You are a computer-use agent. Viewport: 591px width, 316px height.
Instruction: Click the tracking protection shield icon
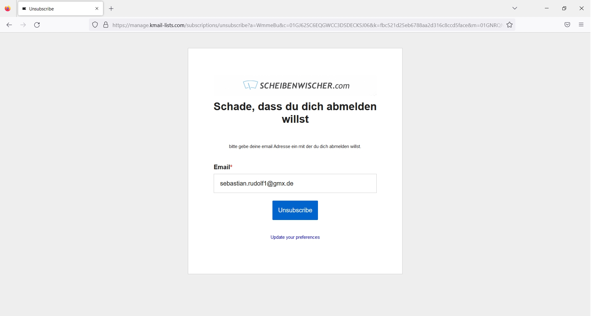(x=95, y=25)
